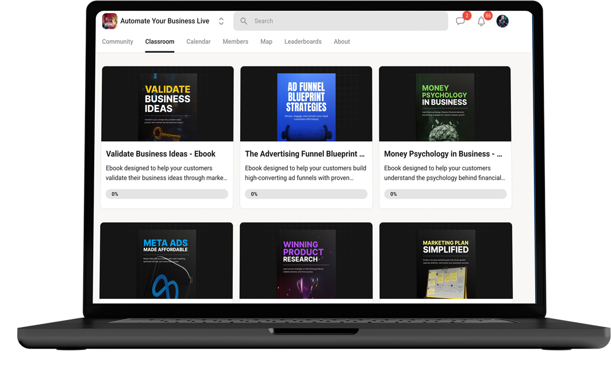
Task: Go to the Members tab
Action: [235, 42]
